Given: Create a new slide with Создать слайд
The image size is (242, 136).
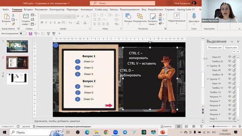Looking at the screenshot, I should tap(26, 19).
